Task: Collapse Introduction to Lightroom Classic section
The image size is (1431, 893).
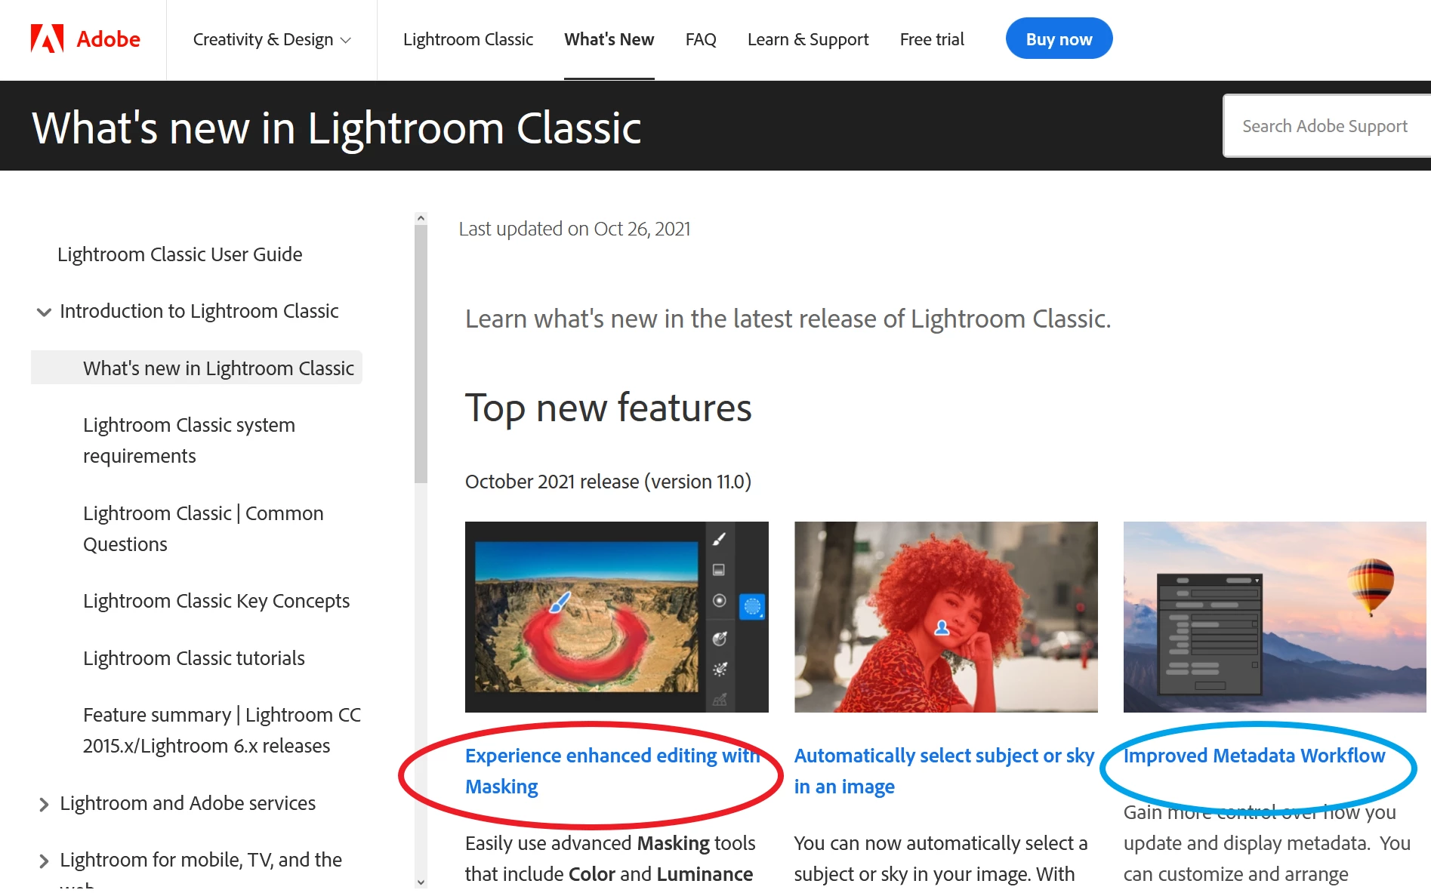Action: [x=44, y=312]
